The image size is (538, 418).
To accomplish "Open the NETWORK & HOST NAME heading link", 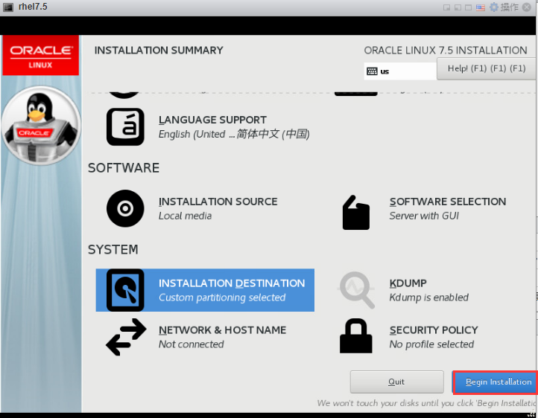I will [222, 330].
